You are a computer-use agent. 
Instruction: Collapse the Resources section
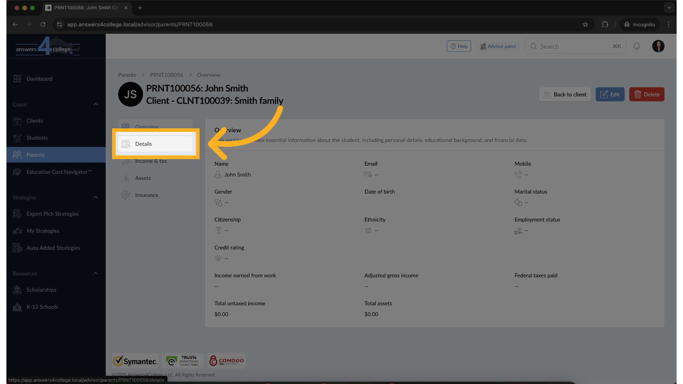pos(95,273)
